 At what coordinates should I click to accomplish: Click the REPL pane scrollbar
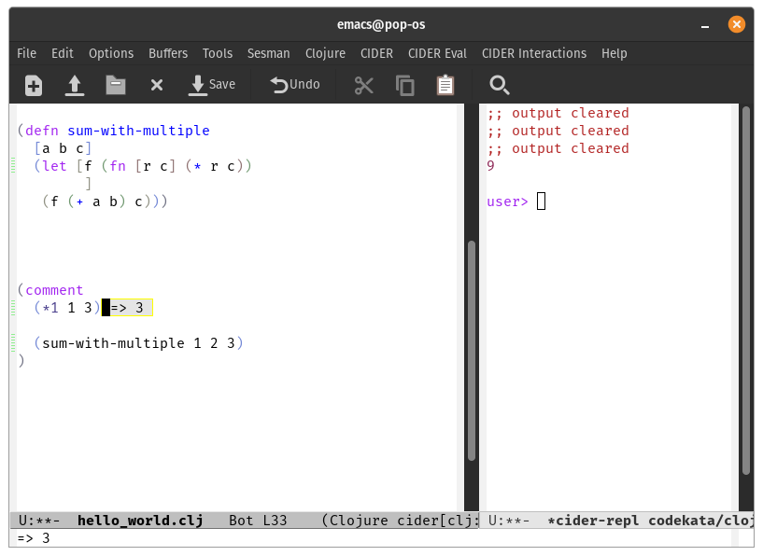point(746,289)
